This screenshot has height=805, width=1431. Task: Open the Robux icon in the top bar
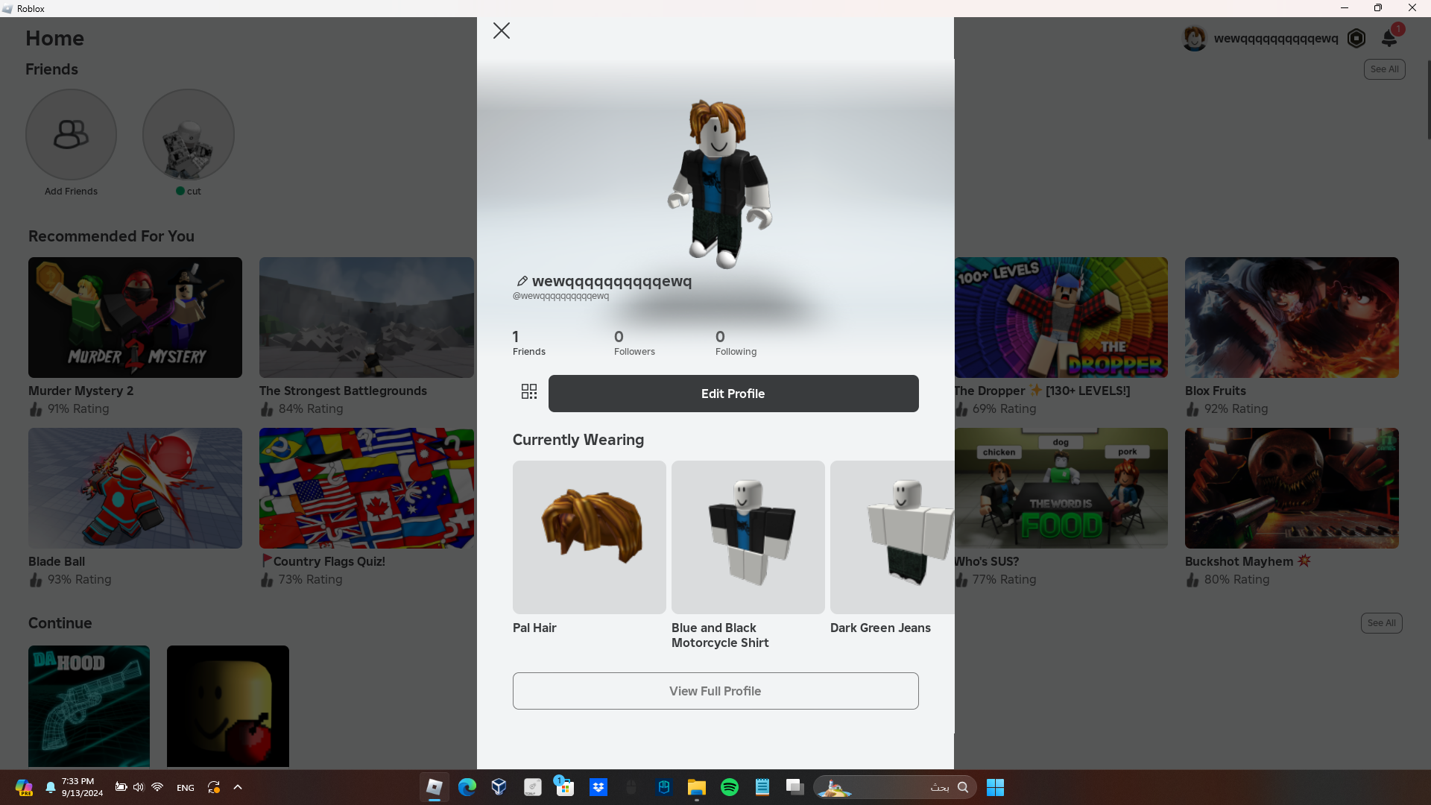pyautogui.click(x=1356, y=38)
